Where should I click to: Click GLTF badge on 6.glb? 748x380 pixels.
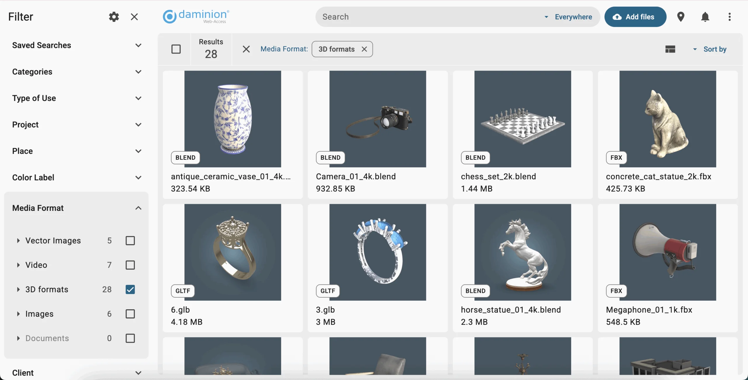click(x=183, y=291)
